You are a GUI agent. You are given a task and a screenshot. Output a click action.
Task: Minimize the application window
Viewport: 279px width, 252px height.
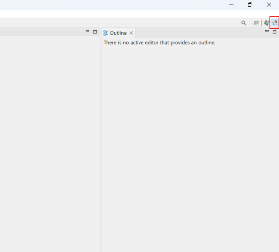coord(231,5)
